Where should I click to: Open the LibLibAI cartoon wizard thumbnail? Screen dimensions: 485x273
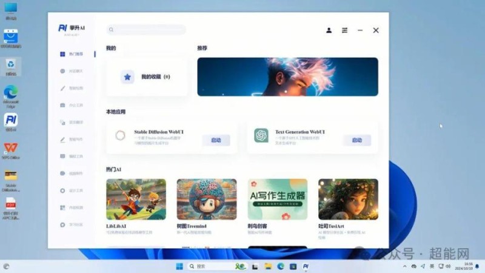[136, 200]
